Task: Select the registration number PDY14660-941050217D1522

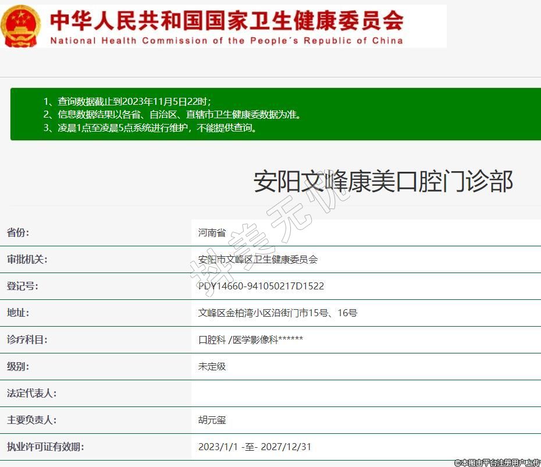Action: click(x=261, y=286)
